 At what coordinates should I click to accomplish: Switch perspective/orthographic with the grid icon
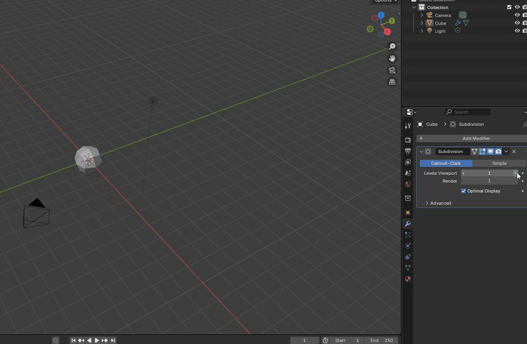click(x=392, y=82)
